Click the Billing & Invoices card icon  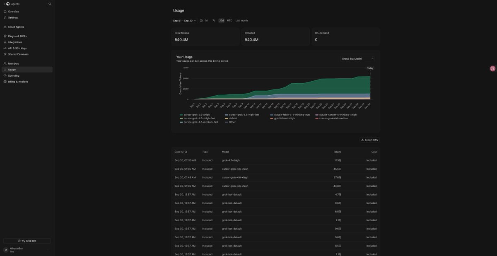tap(5, 82)
